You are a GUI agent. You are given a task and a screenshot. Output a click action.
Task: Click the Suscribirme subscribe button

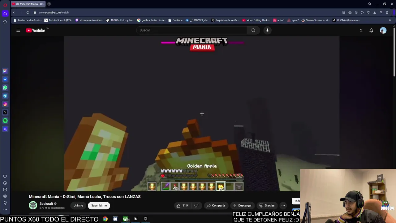[99, 205]
